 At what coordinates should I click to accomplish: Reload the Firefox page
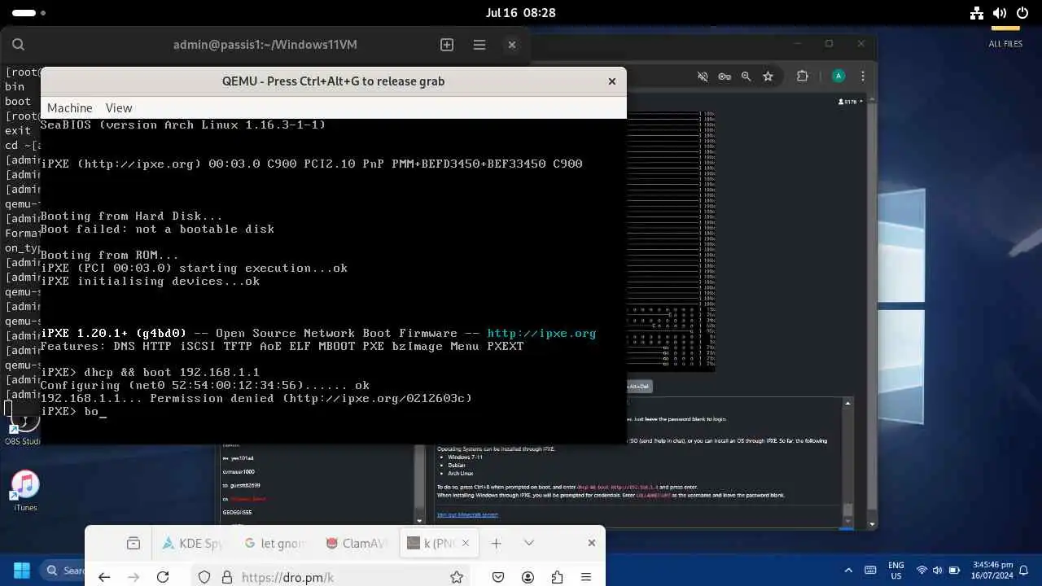point(163,577)
